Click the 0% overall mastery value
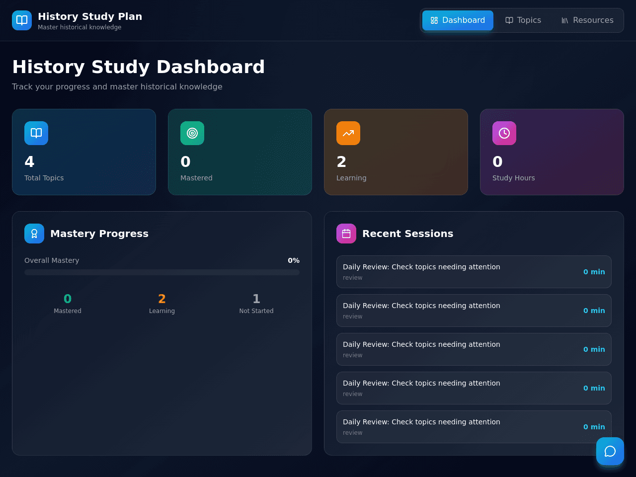Image resolution: width=636 pixels, height=477 pixels. coord(294,260)
